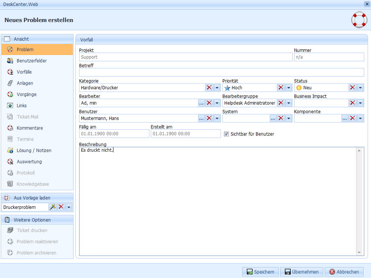Switch to the Kommentare view
371x278 pixels.
(x=30, y=128)
